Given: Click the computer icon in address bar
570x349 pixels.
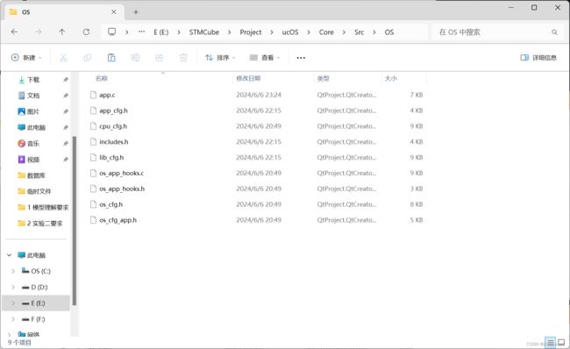Looking at the screenshot, I should pos(112,32).
